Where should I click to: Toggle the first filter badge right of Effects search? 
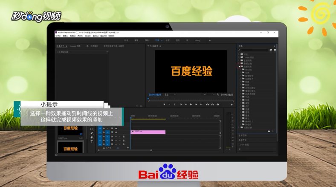[271, 50]
